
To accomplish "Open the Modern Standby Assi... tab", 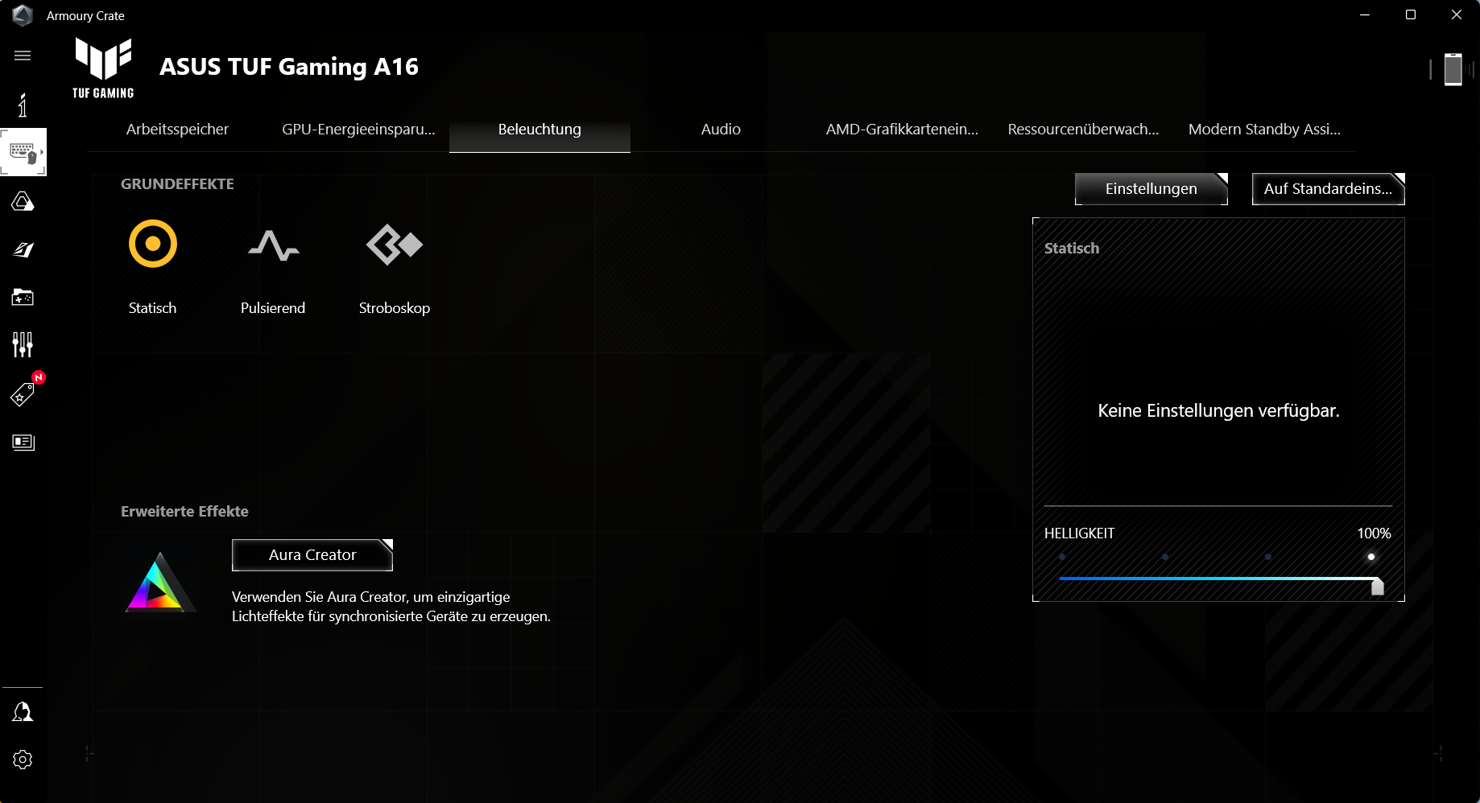I will 1264,130.
